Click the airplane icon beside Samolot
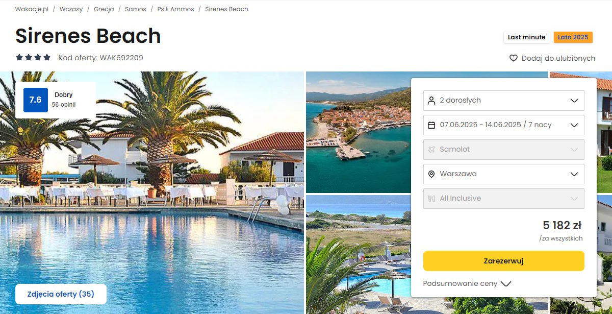Screen dimensions: 612x314 pyautogui.click(x=431, y=150)
